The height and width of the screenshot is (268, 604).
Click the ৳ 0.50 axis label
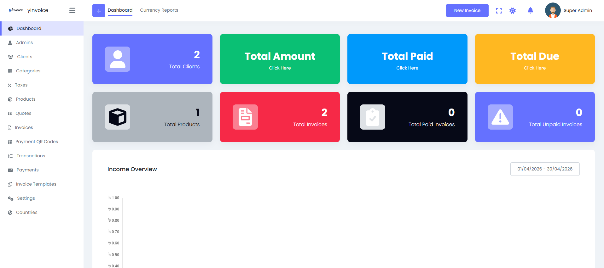(114, 254)
